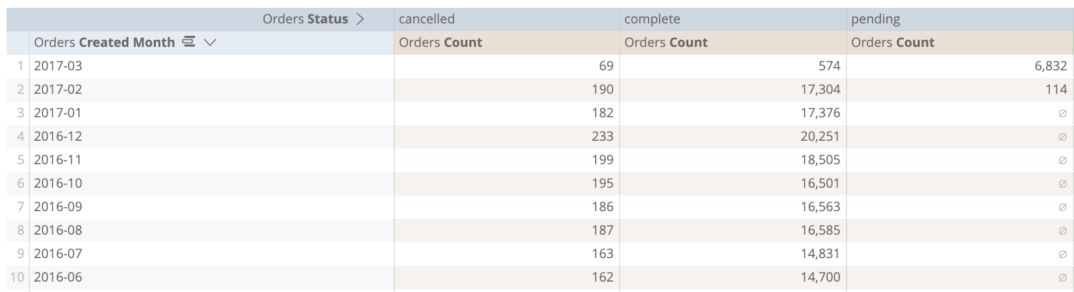Click row number 5
The height and width of the screenshot is (292, 1074).
21,160
